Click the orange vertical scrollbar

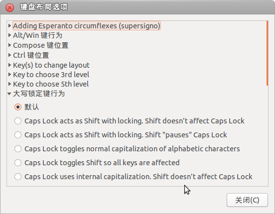[x=268, y=53]
